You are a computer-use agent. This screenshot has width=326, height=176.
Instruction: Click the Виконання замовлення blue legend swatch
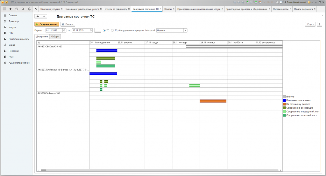click(x=284, y=100)
